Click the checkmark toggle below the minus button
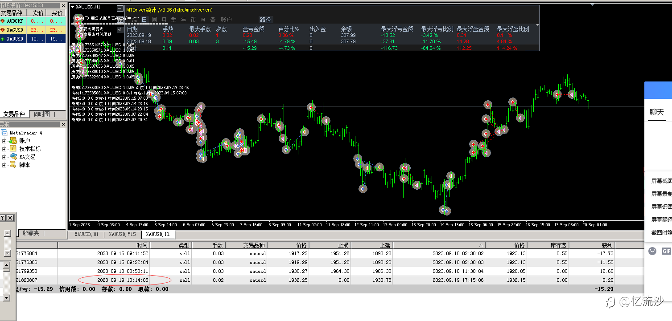Screen dimensions: 672x321 coord(120,29)
